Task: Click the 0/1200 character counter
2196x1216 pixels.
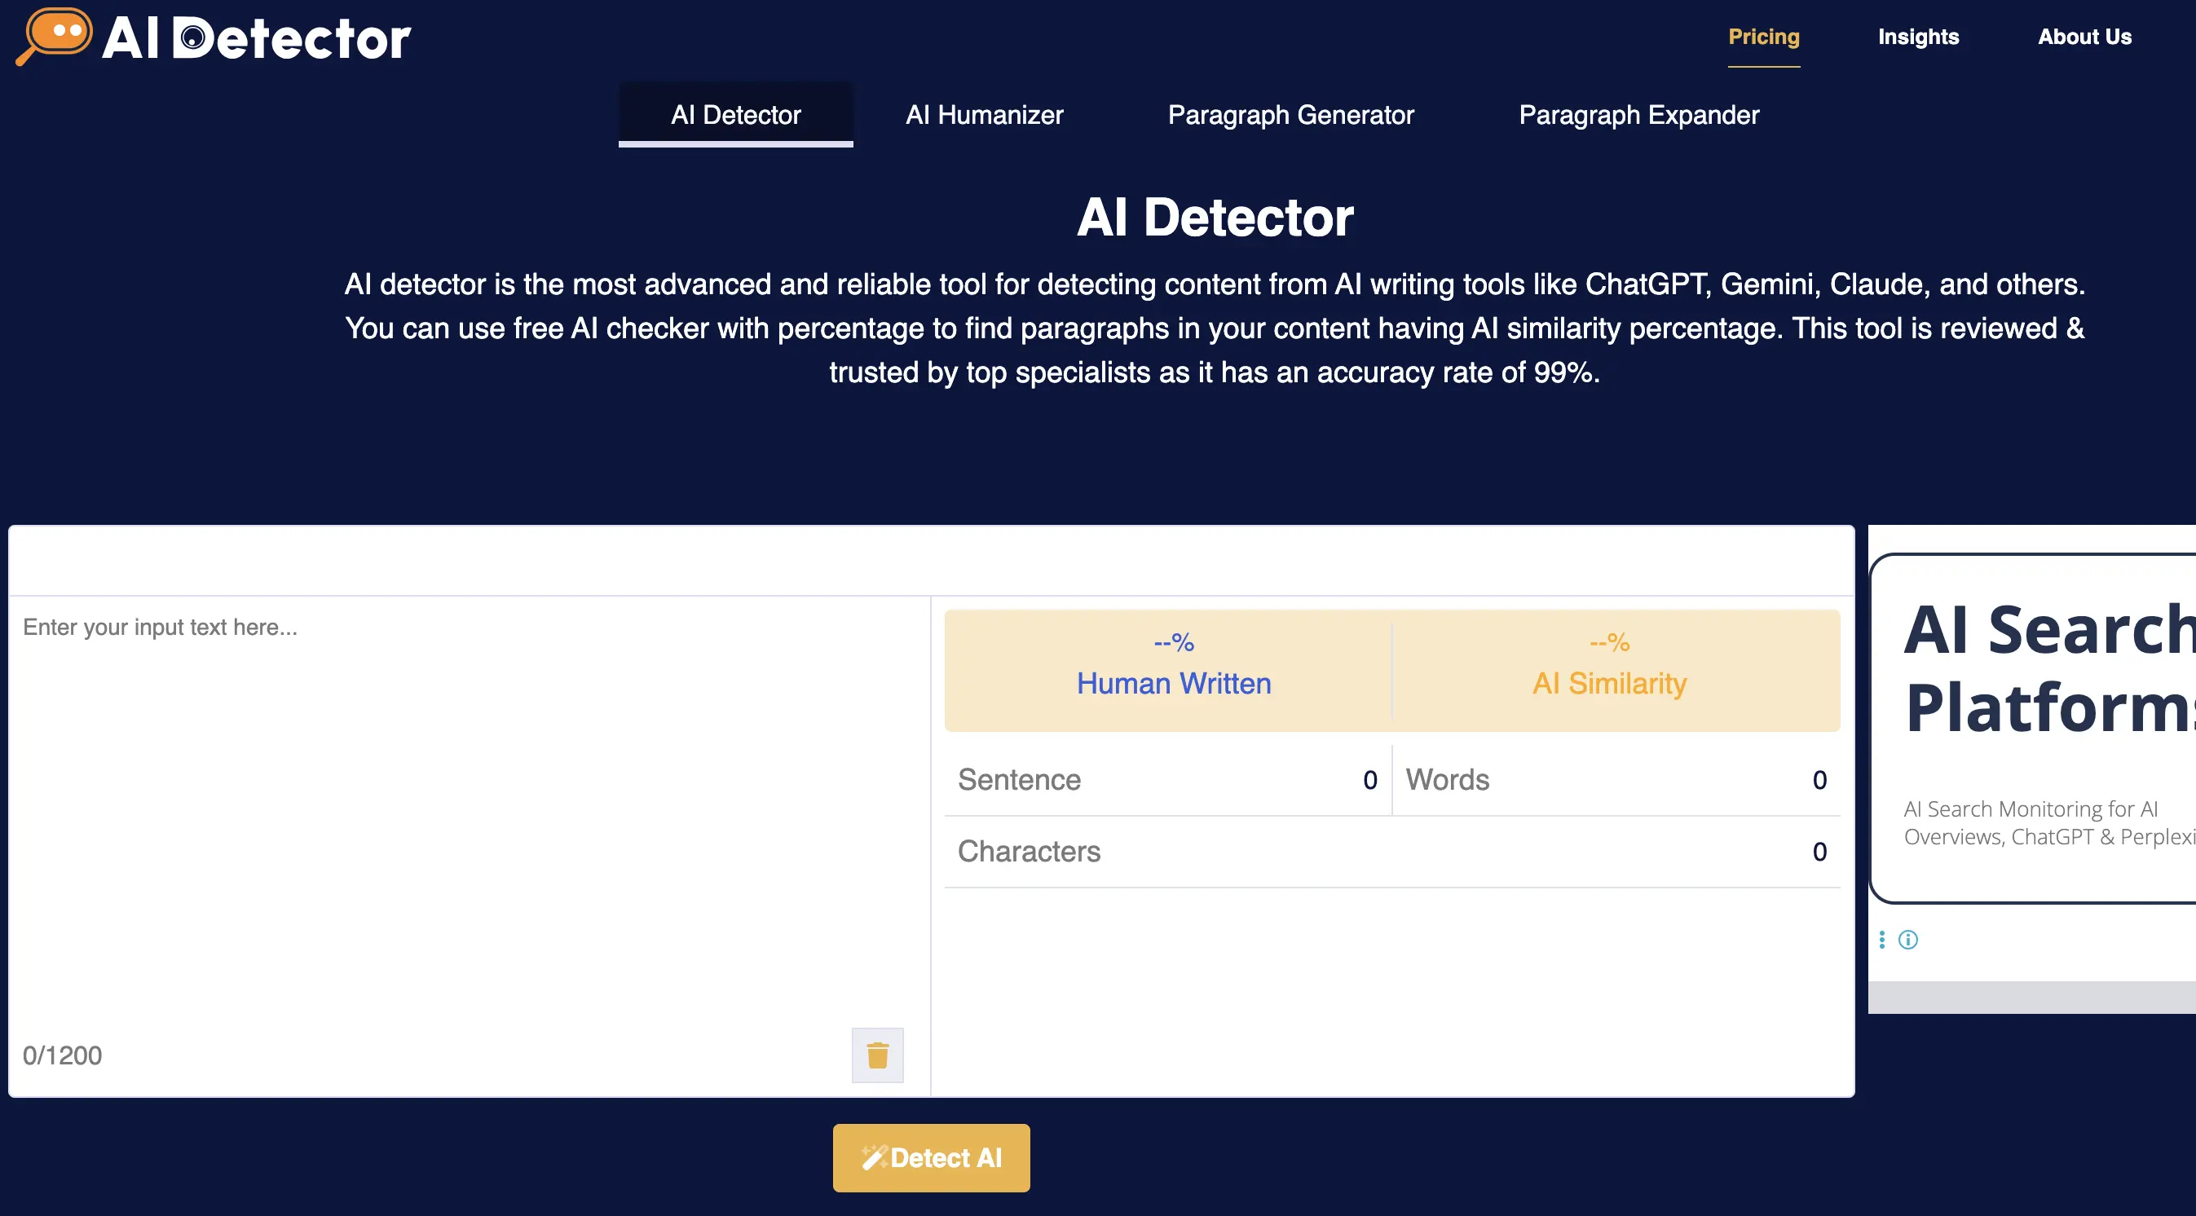Action: [62, 1055]
